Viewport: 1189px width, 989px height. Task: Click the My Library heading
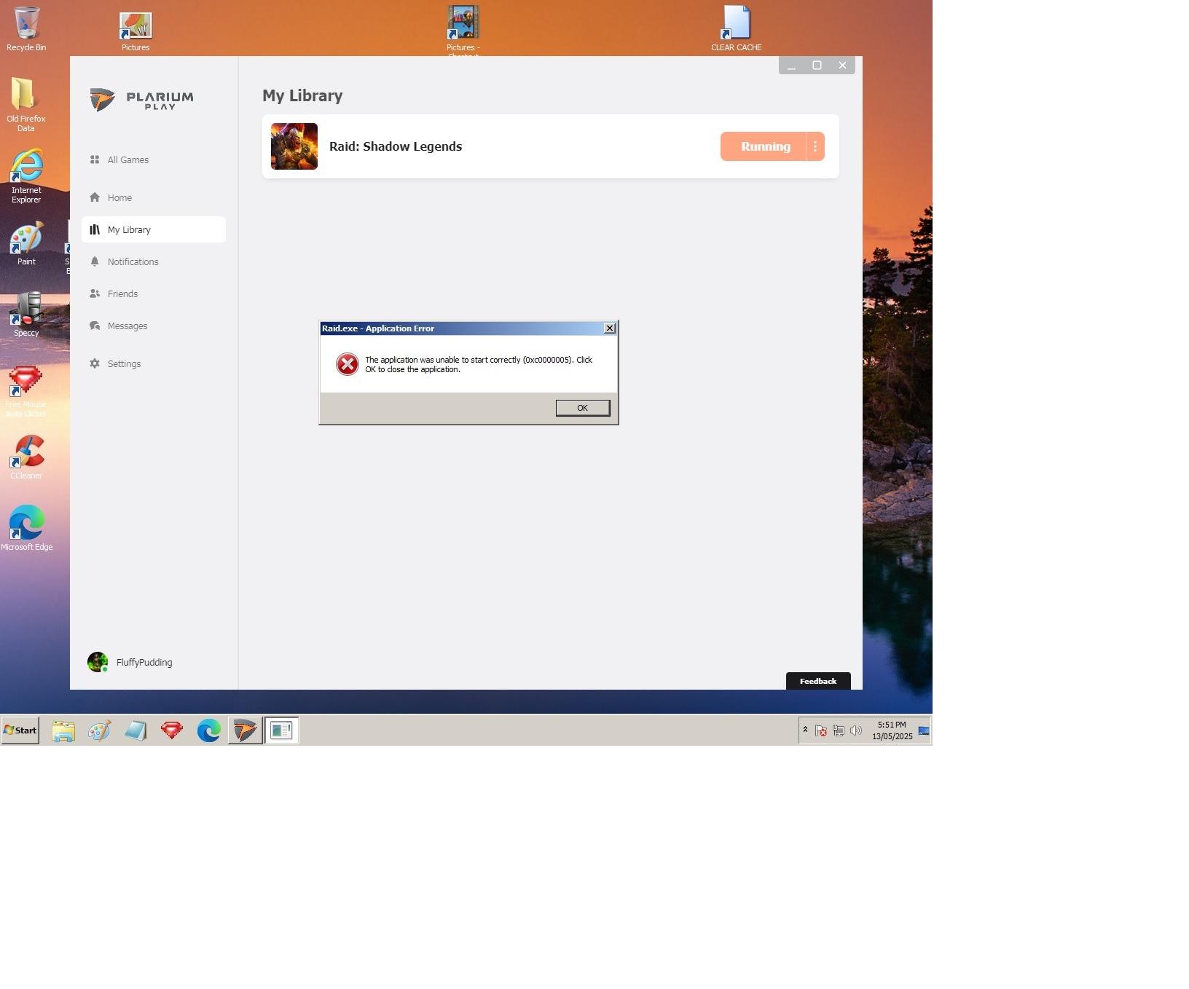(x=302, y=95)
